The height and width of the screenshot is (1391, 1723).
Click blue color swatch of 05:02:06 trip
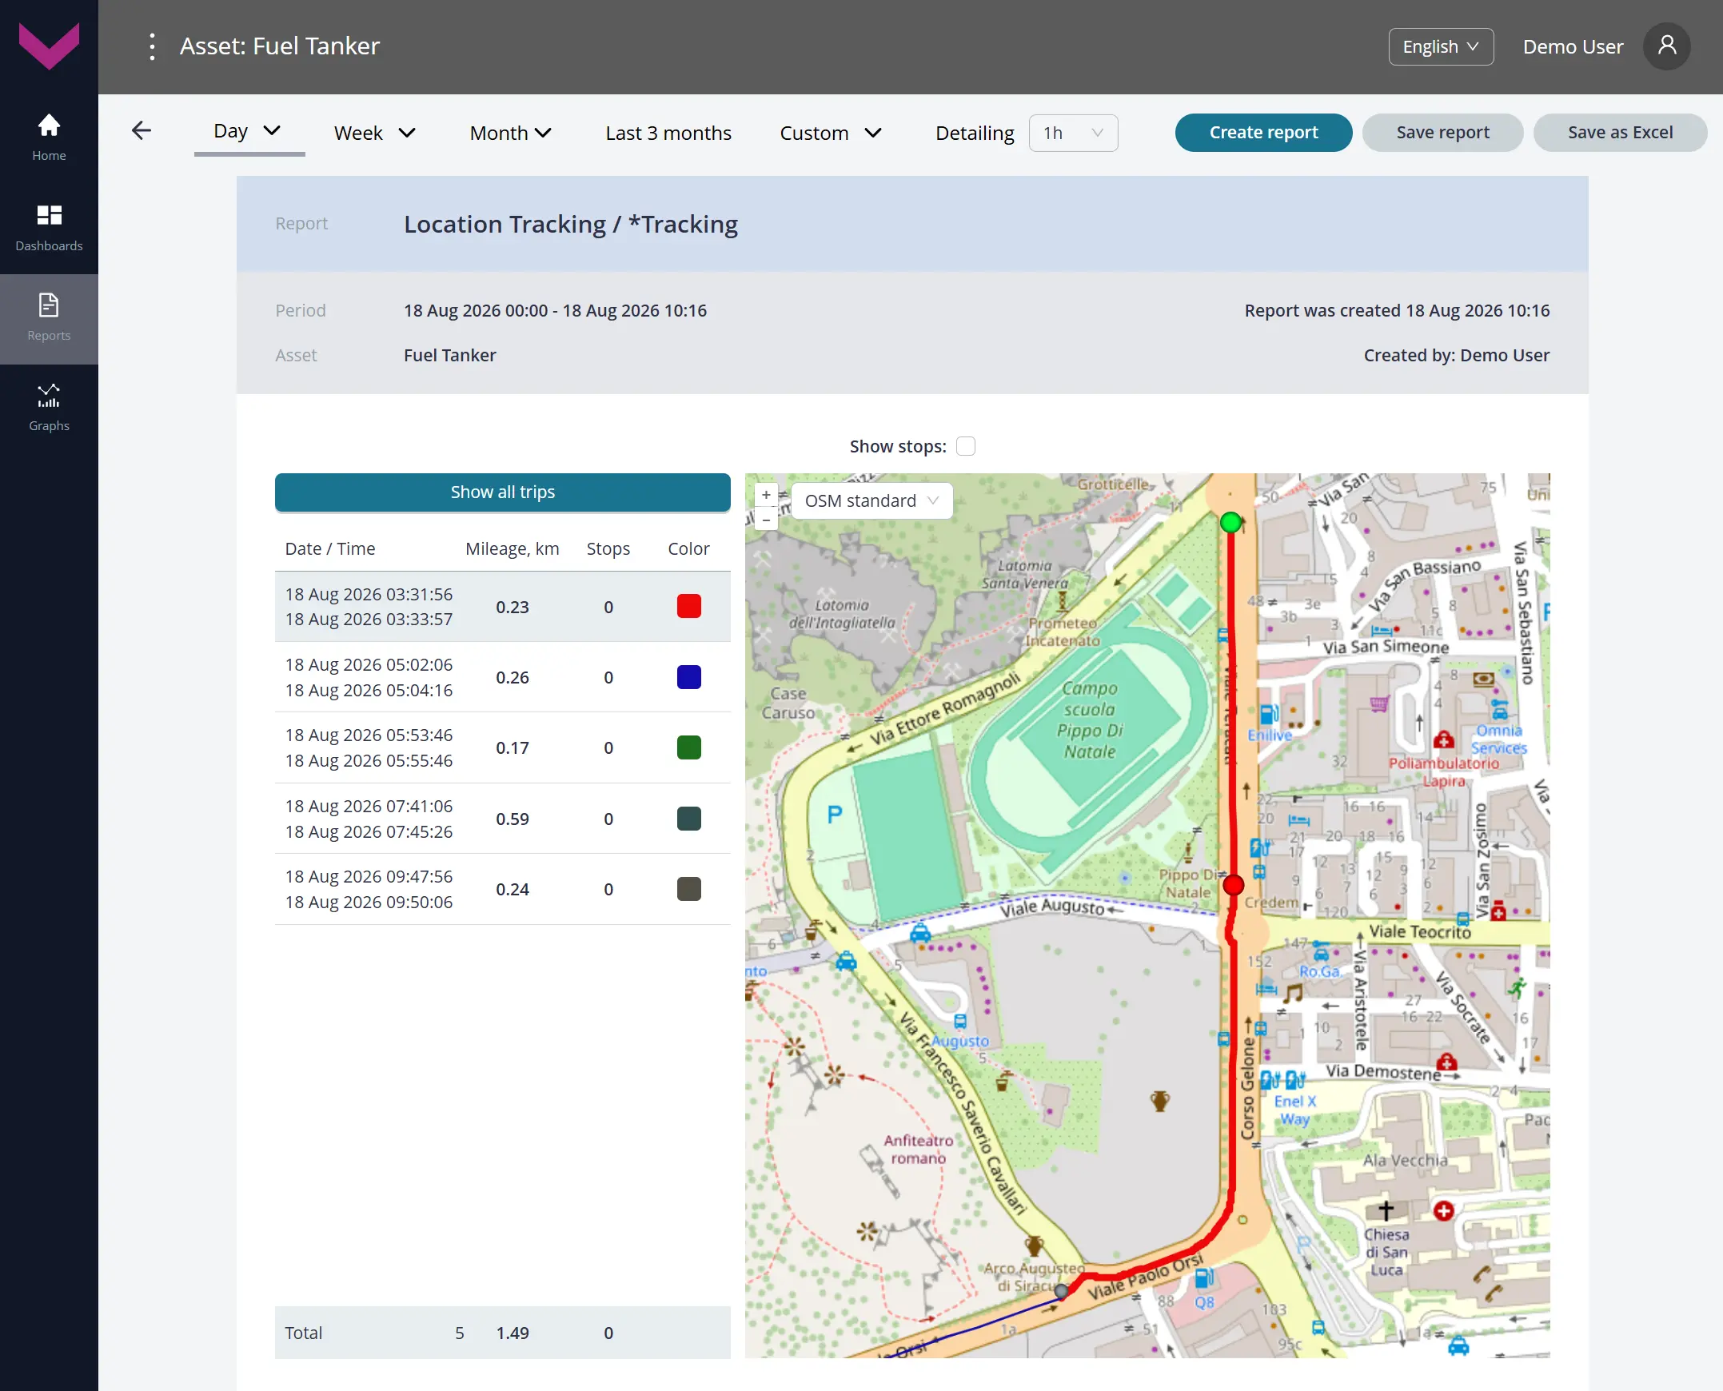pos(688,677)
